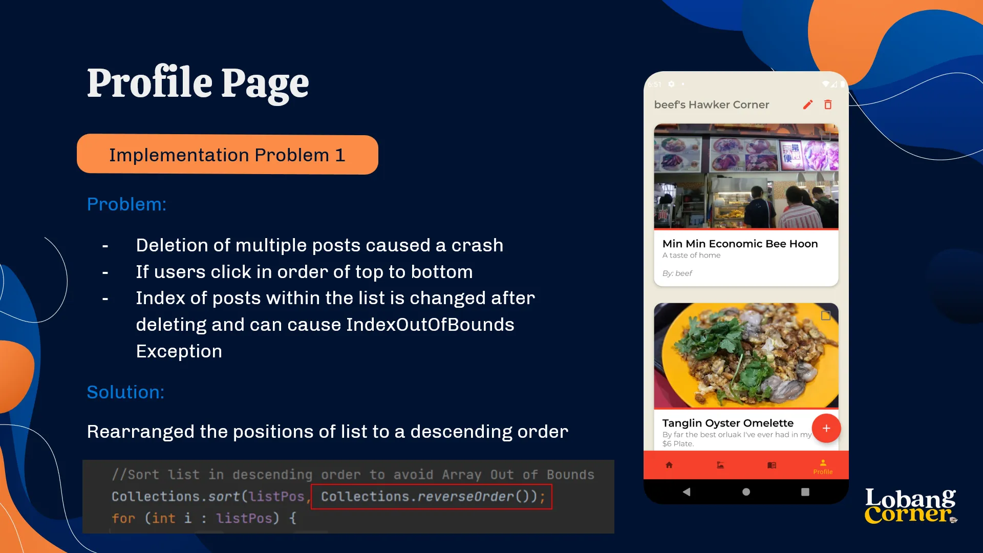Image resolution: width=983 pixels, height=553 pixels.
Task: Check the Tanglin Oyster Omelette post checkbox
Action: tap(826, 315)
